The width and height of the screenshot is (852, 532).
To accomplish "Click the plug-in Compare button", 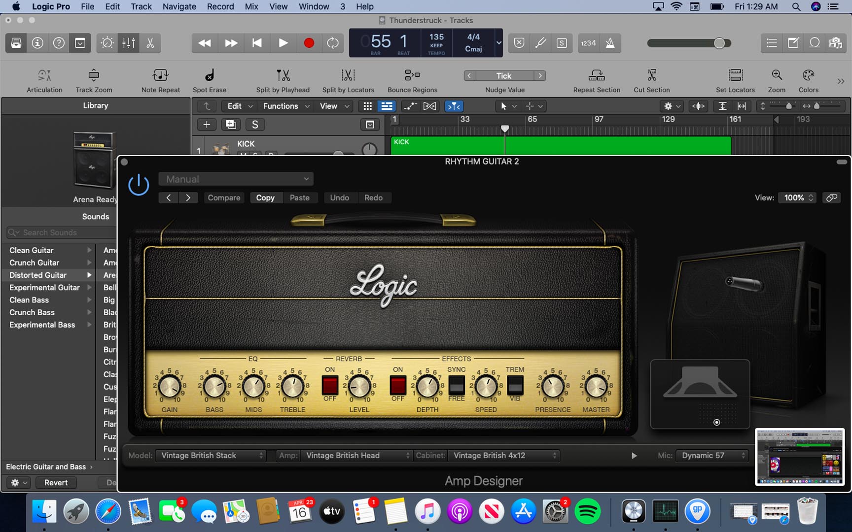I will click(x=224, y=198).
